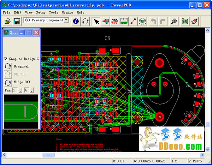Screen dimensions: 212x165
Task: Click the green board preview thumbnail
Action: 21,112
